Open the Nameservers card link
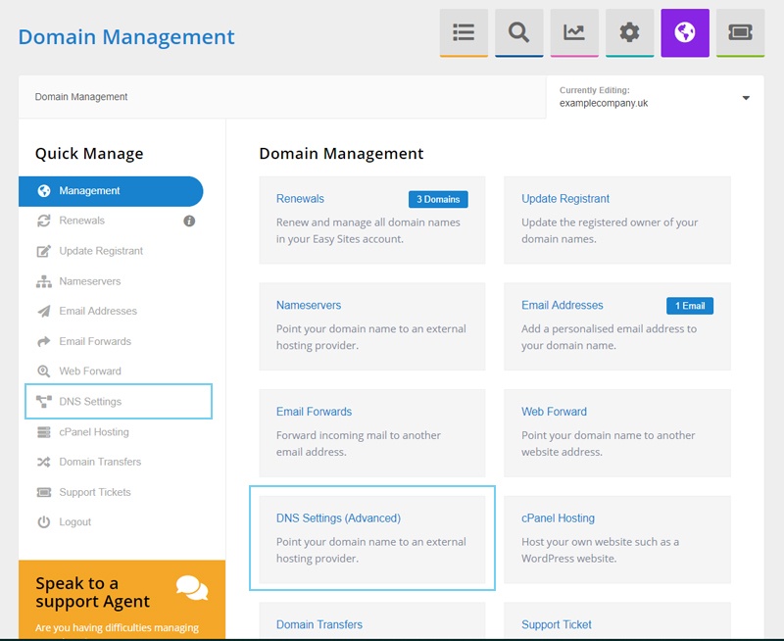 point(309,305)
